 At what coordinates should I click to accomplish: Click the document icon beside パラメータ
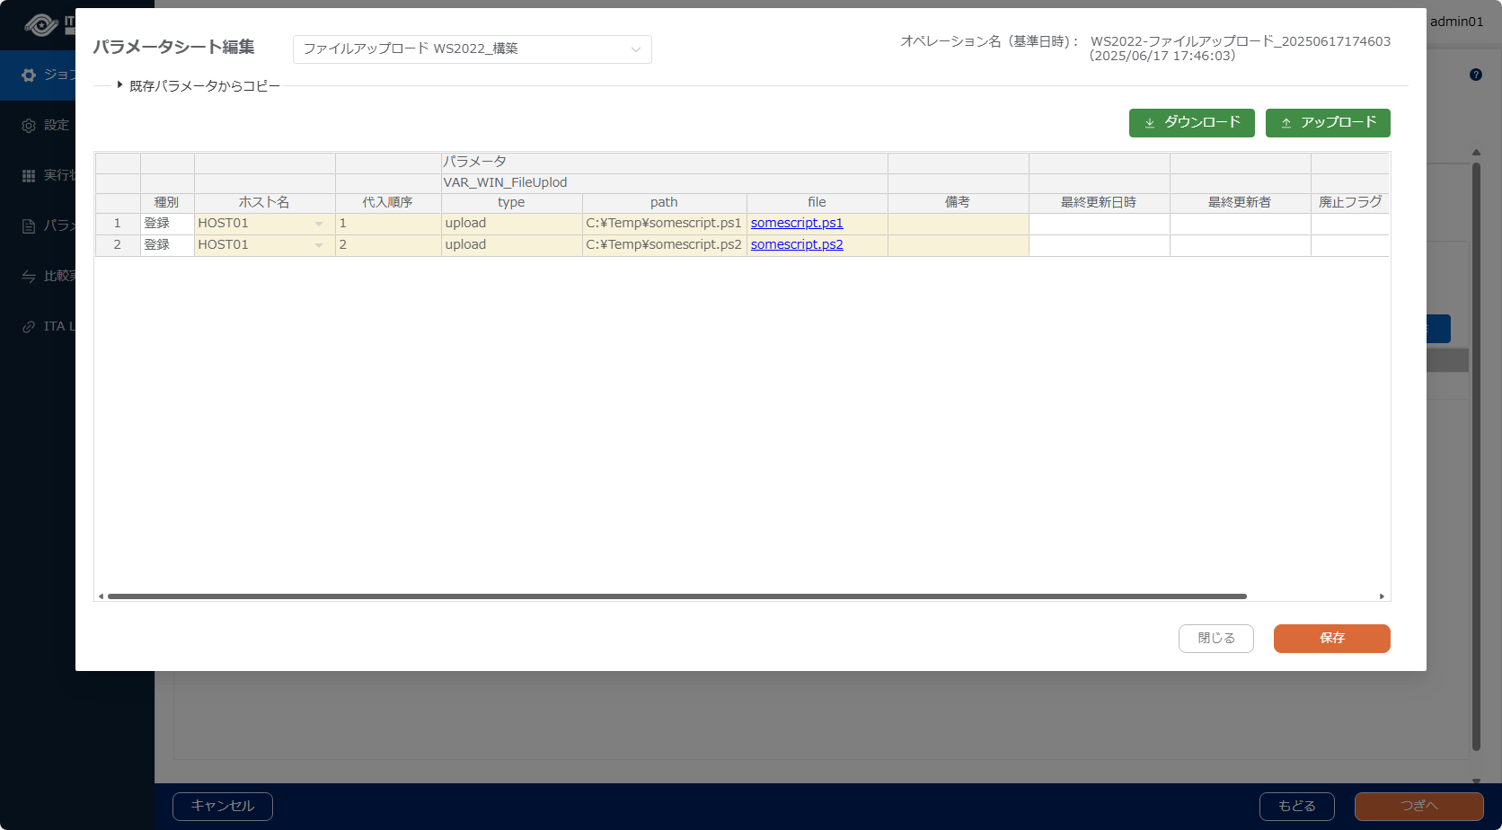pos(29,226)
